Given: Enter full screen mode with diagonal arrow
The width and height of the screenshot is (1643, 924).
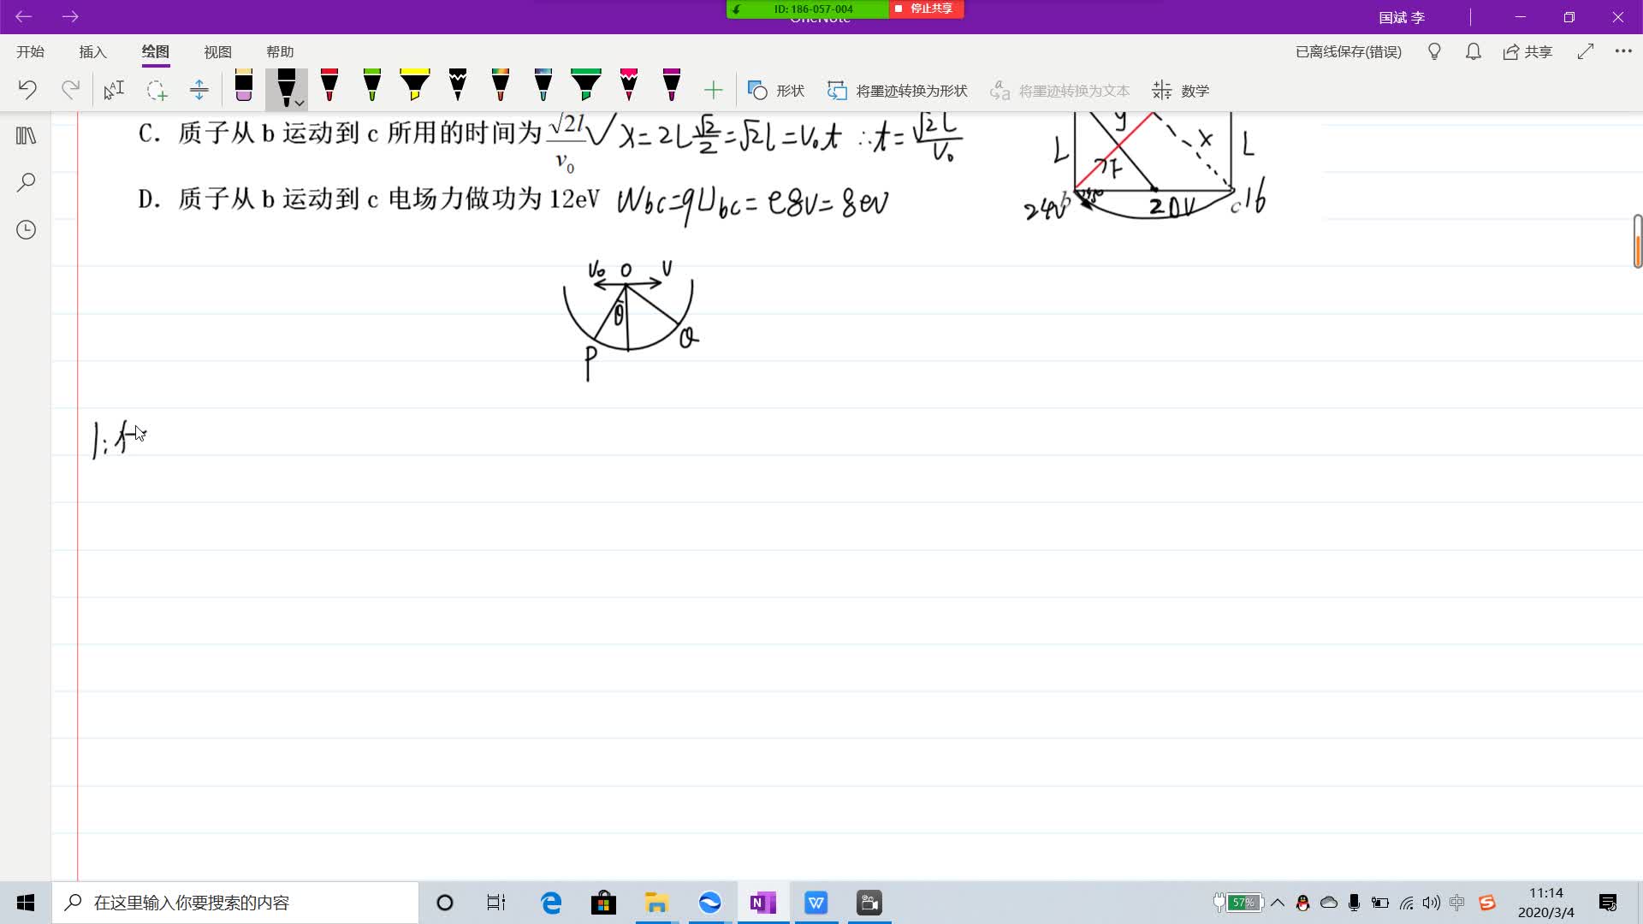Looking at the screenshot, I should coord(1585,51).
